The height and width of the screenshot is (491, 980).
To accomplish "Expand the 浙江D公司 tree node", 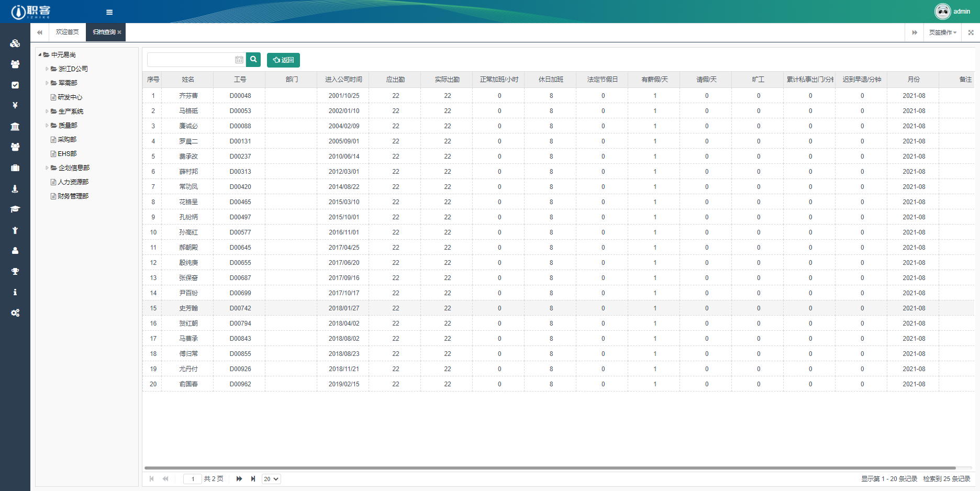I will pyautogui.click(x=47, y=69).
